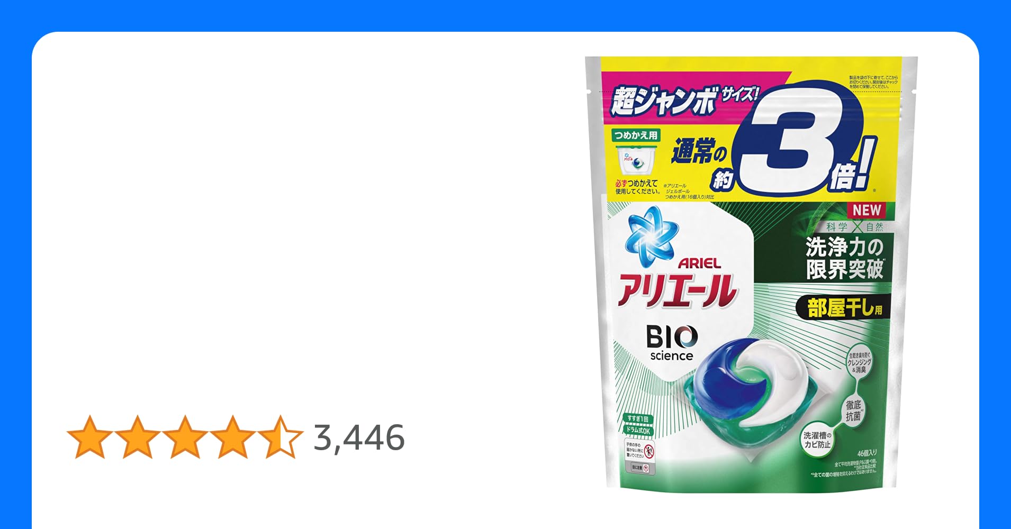Click the red アリエール brand name
This screenshot has width=1011, height=529.
point(677,291)
